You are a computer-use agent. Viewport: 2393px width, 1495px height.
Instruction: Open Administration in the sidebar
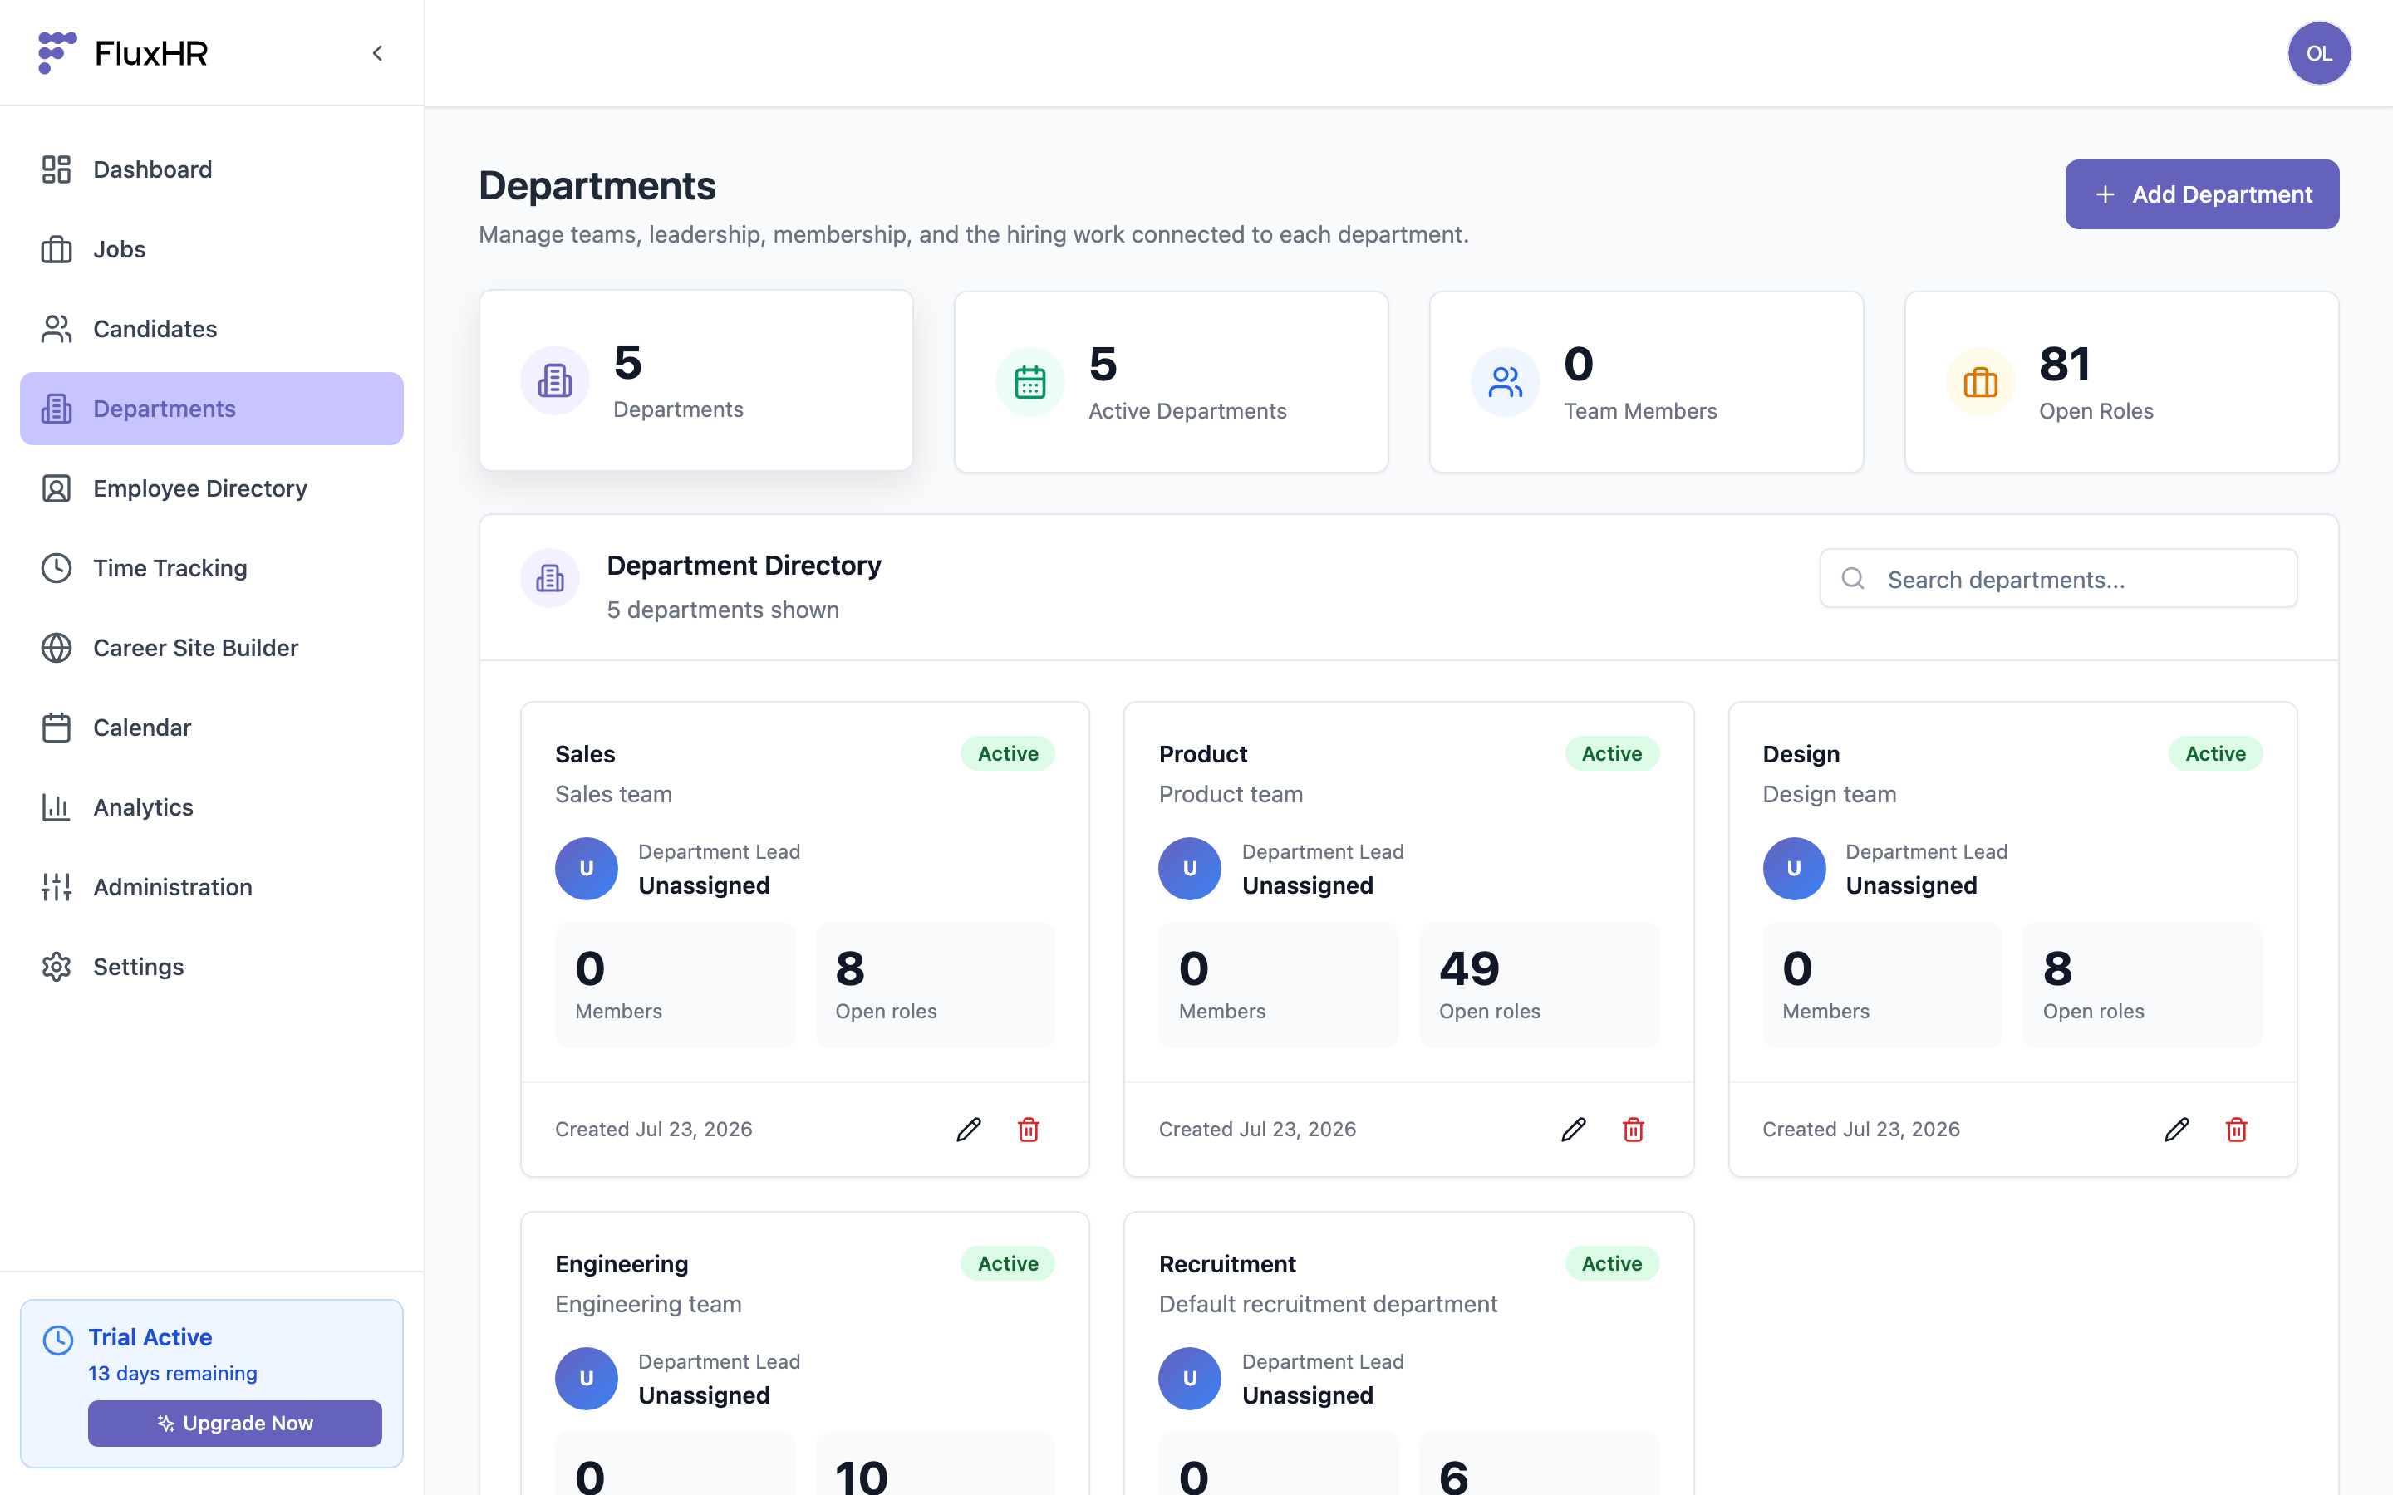[x=212, y=887]
